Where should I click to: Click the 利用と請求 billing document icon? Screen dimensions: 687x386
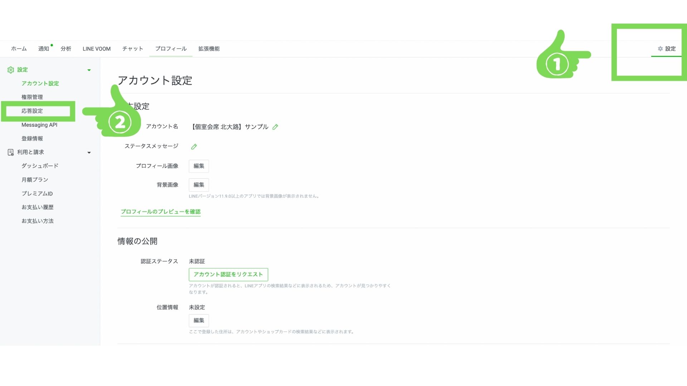(11, 152)
